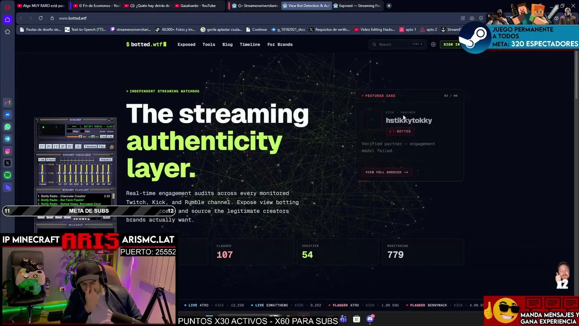Click the address bar lock icon
579x326 pixels.
tap(52, 18)
